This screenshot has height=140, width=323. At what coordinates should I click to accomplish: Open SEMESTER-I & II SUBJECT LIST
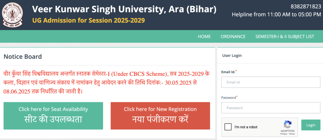(285, 36)
